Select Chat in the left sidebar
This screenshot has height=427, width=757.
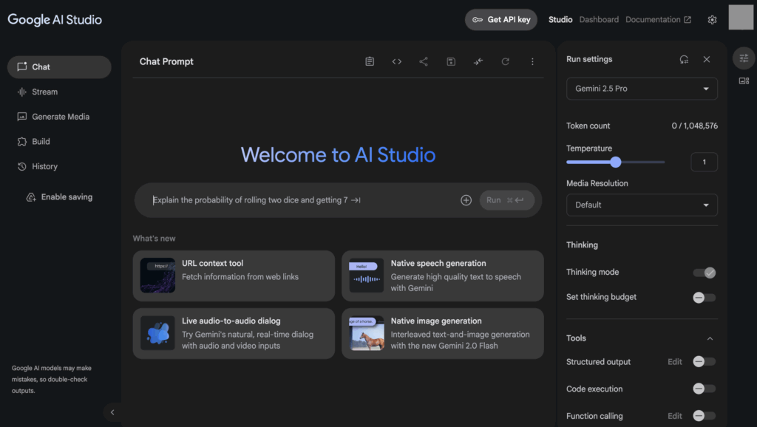tap(59, 67)
